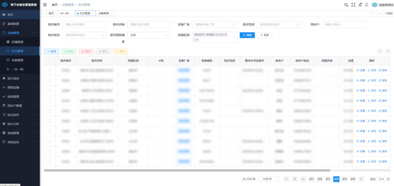Collapse the sidebar with the hamburger icon
This screenshot has width=394, height=186.
pyautogui.click(x=45, y=5)
